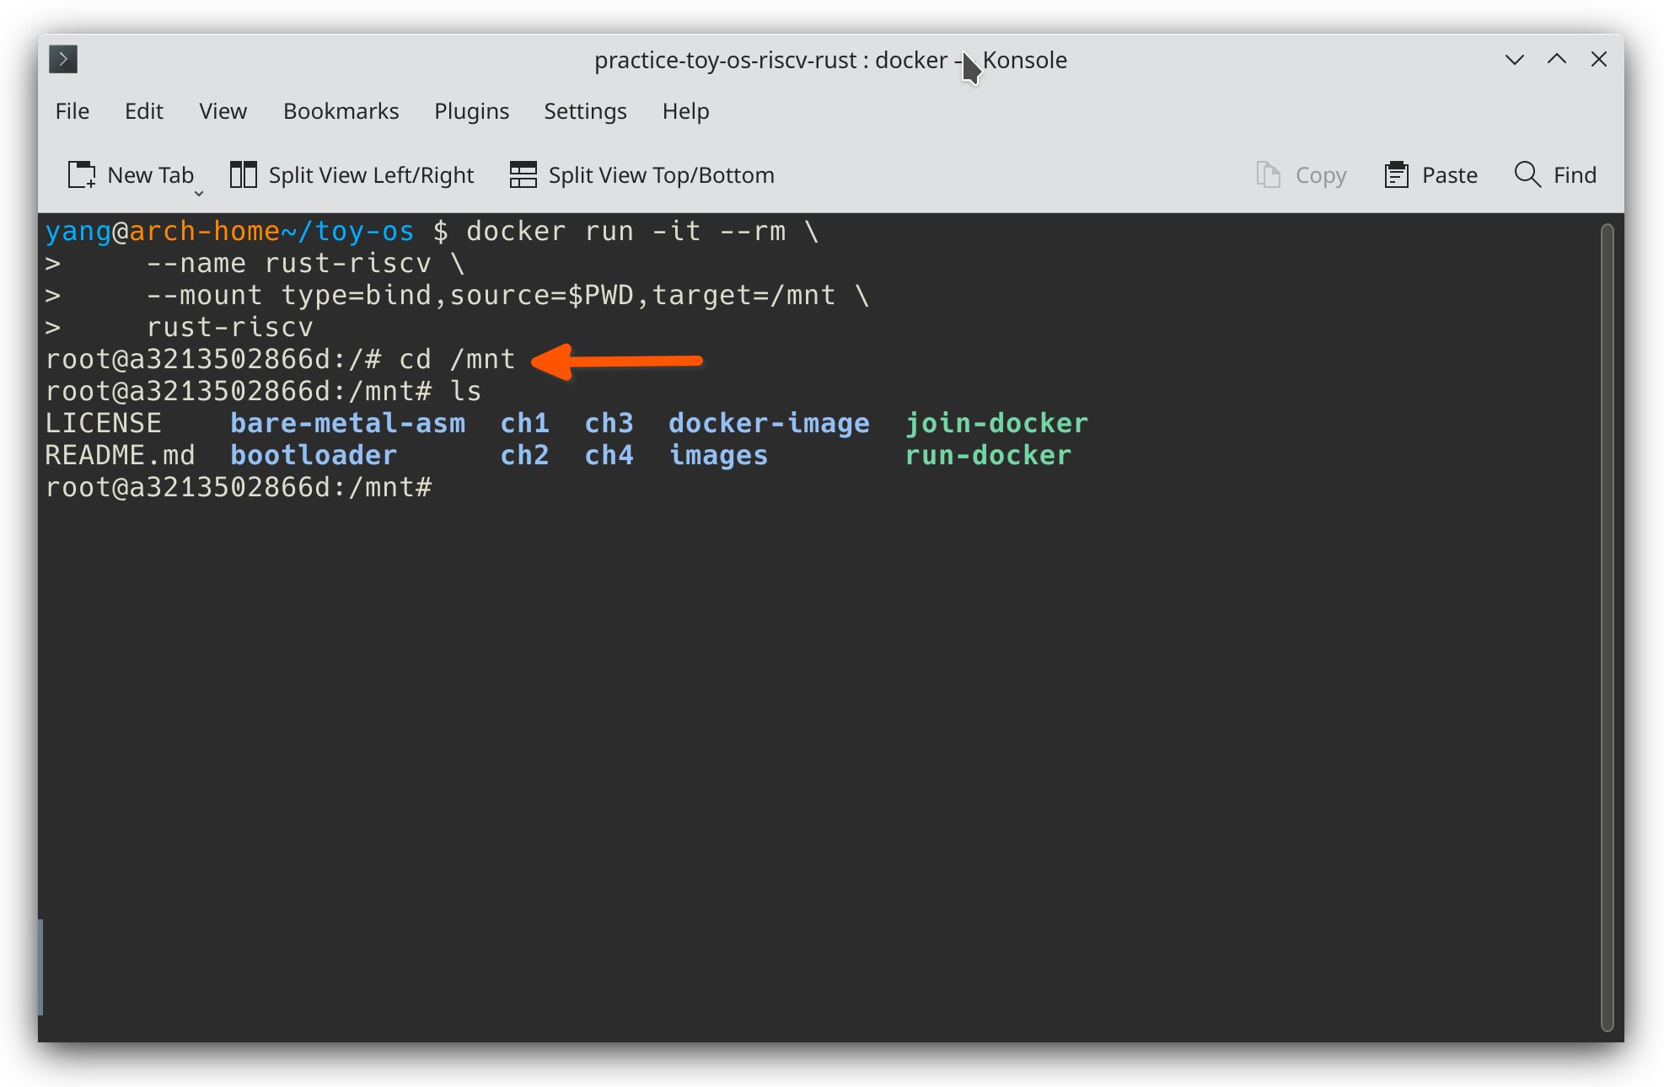
Task: Open the Settings menu
Action: (585, 111)
